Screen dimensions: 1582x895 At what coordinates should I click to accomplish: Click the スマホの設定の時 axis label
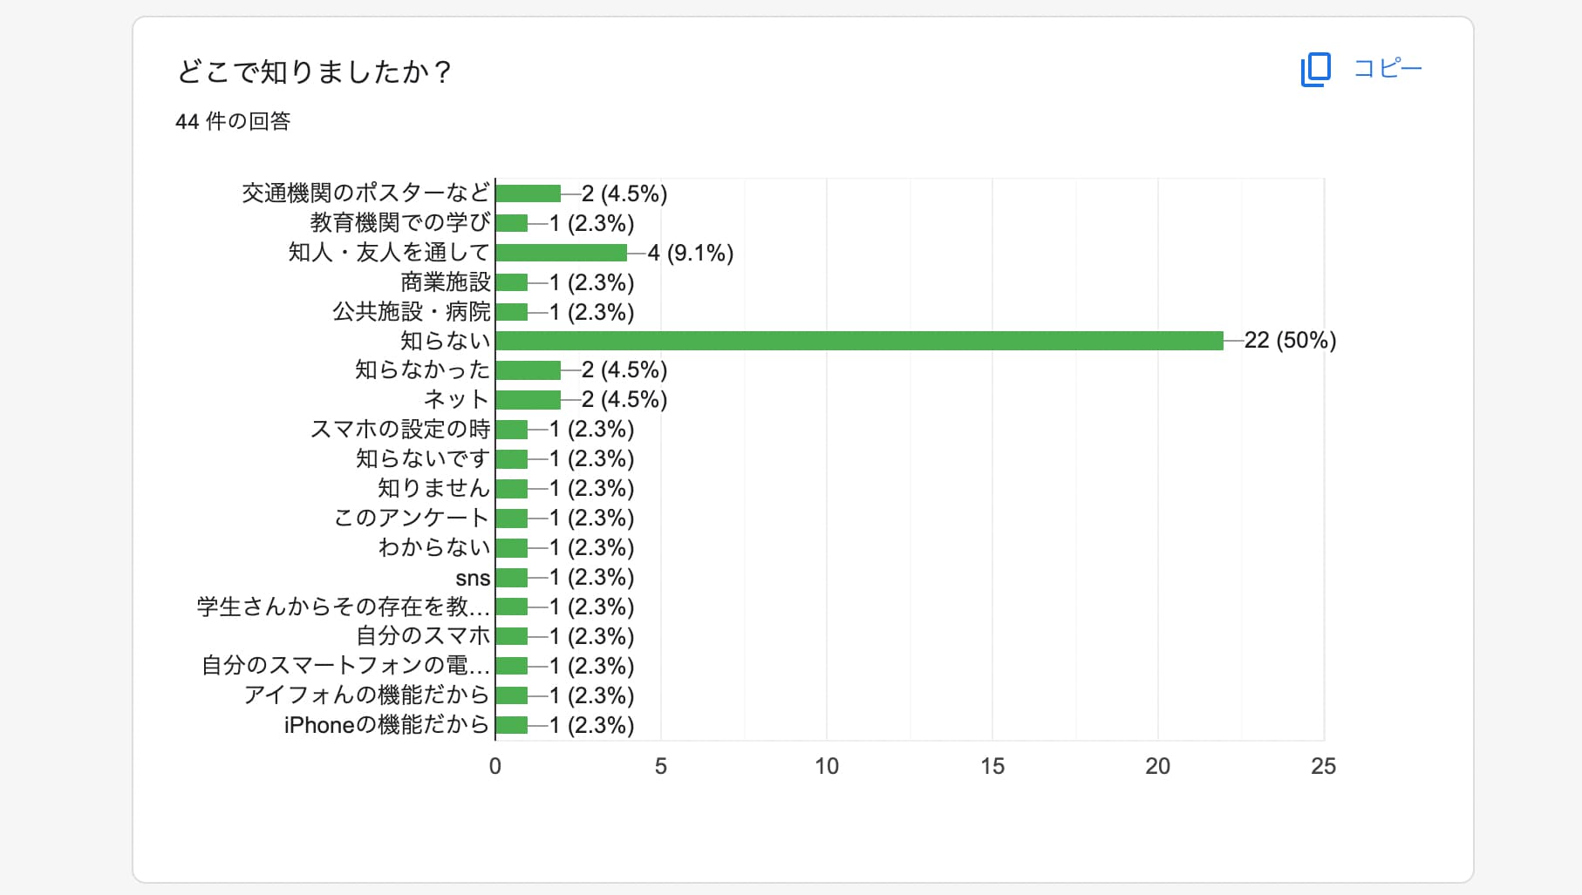[400, 430]
